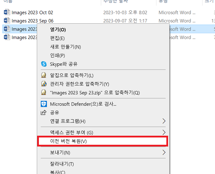Click date 2023-09-07 오전 1:17
Screen dimensions: 215x174
tap(125, 21)
